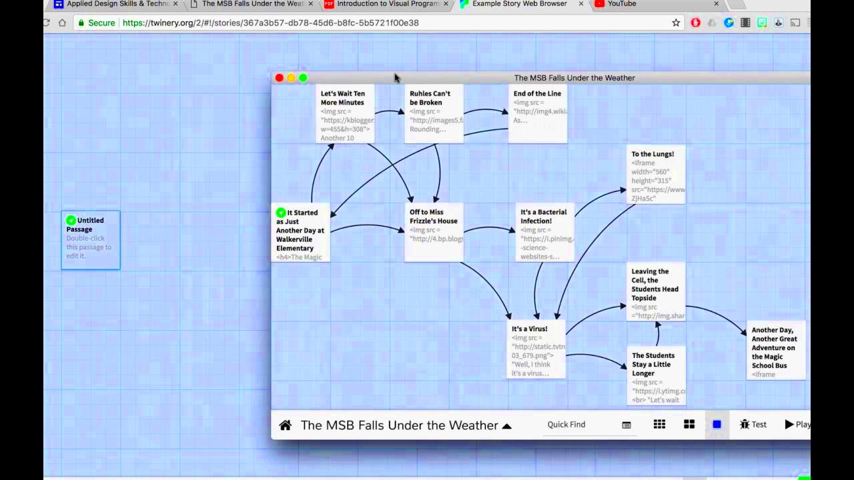854x480 pixels.
Task: Bookmark this page with the star icon
Action: 676,23
